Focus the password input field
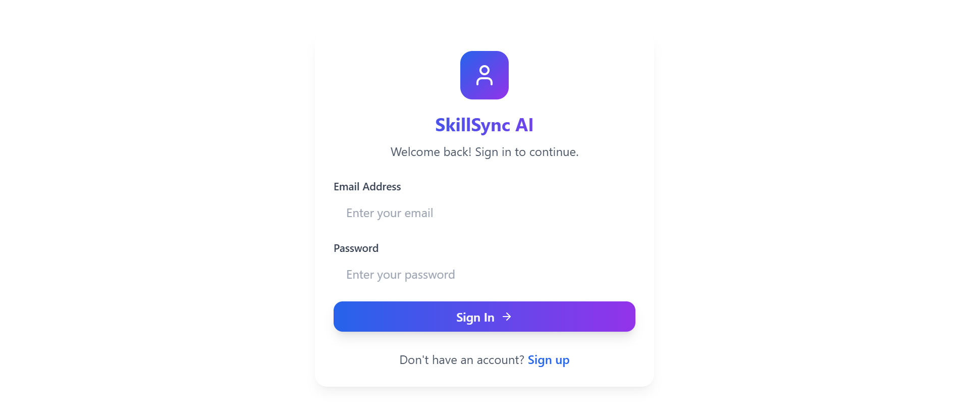 (x=484, y=275)
